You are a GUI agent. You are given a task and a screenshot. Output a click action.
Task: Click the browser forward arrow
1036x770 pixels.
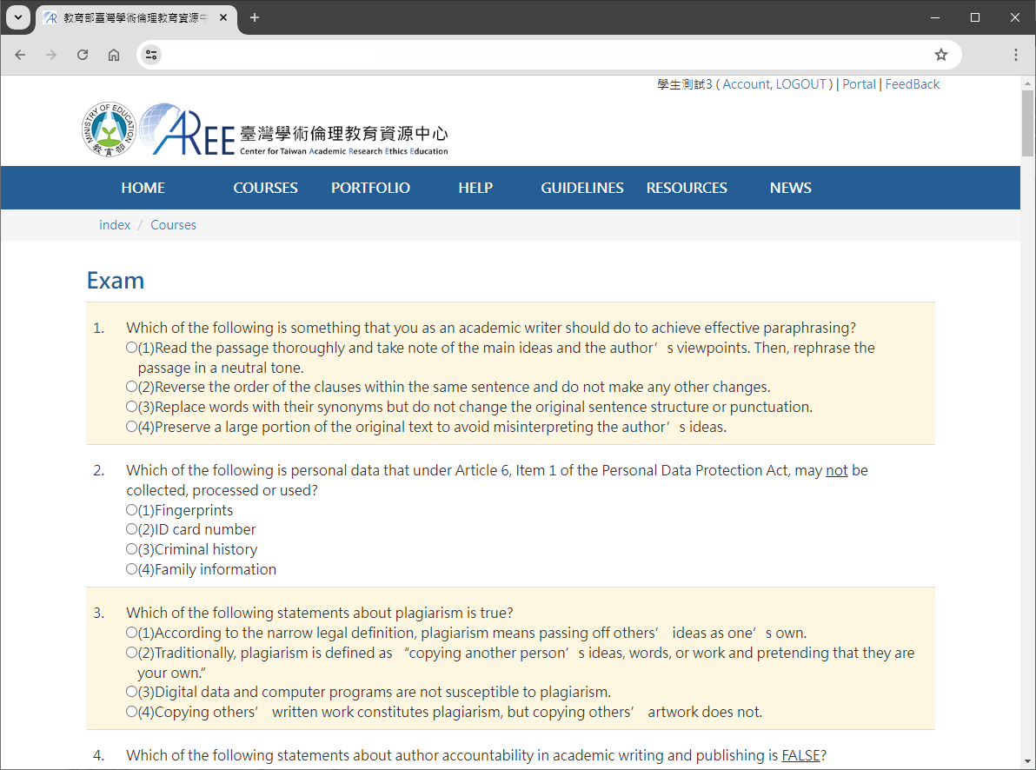point(51,55)
